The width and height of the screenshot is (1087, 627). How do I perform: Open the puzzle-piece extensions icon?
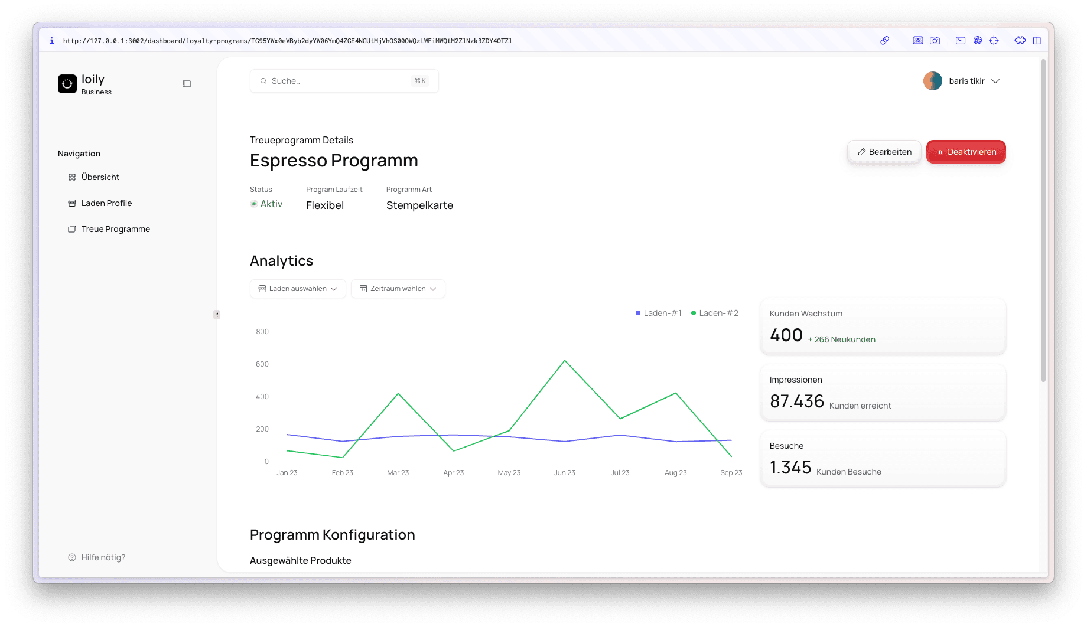1020,41
